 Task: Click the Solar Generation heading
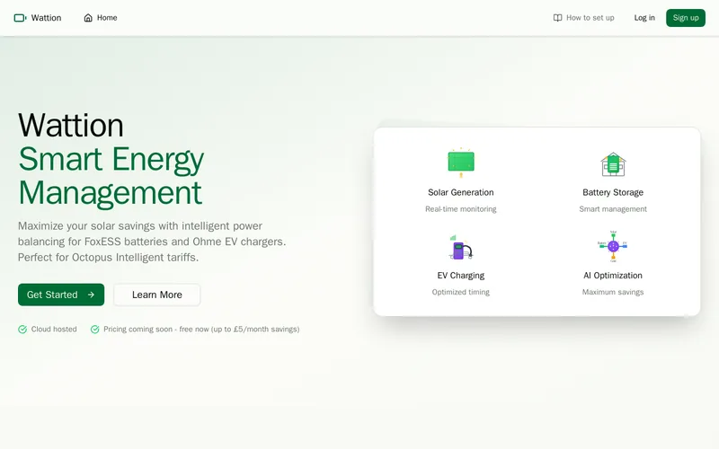pyautogui.click(x=461, y=192)
